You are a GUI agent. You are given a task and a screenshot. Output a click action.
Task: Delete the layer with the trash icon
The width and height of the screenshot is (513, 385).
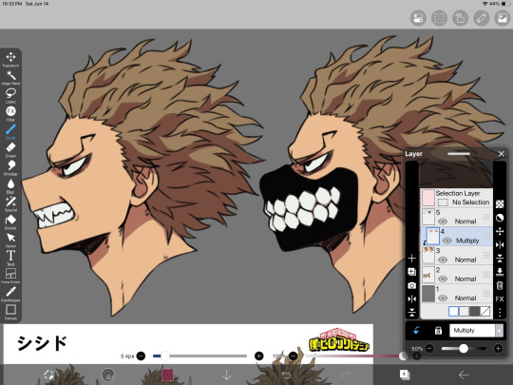[x=500, y=285]
